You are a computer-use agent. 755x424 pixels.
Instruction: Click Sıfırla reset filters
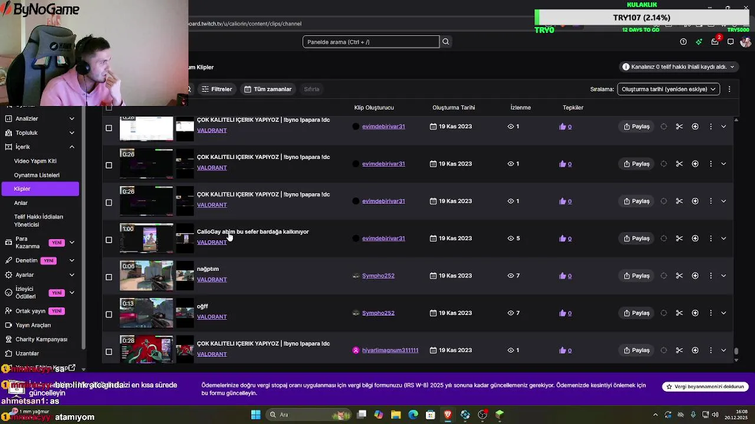tap(311, 89)
